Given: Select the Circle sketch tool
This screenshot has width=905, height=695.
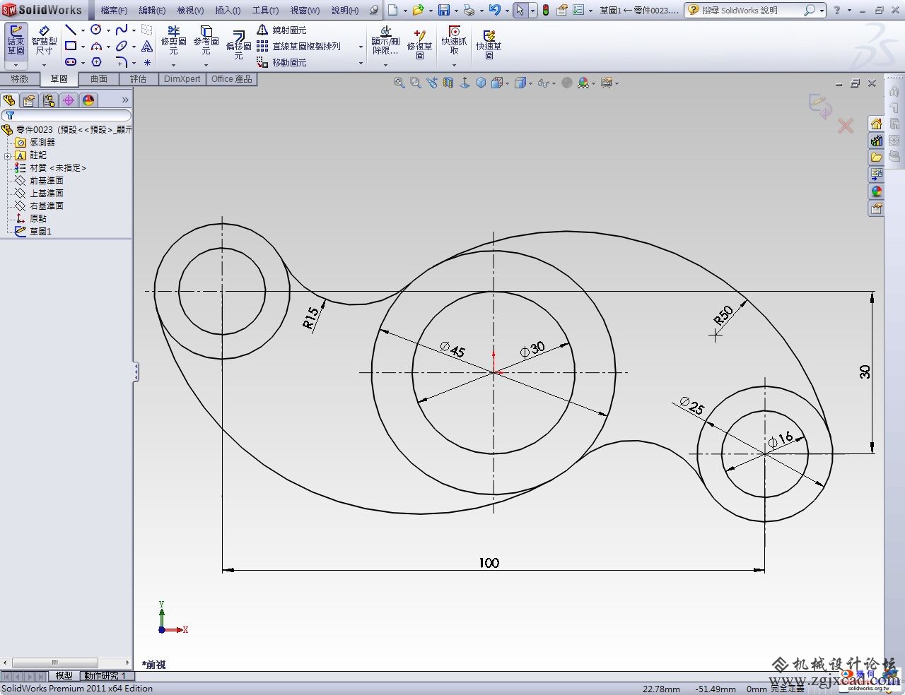Looking at the screenshot, I should point(96,30).
